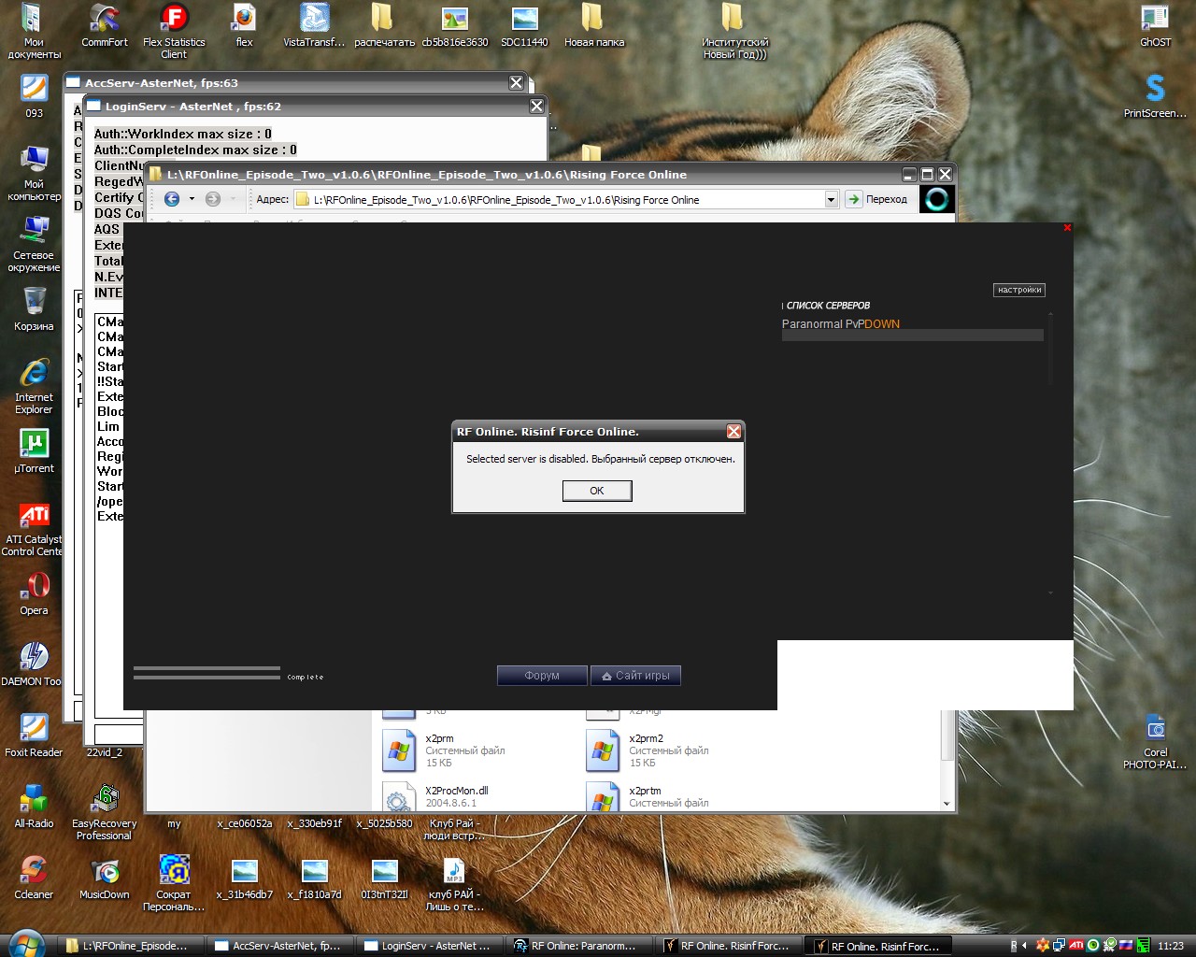Viewport: 1196px width, 957px height.
Task: Click the Explorer scrollbar down arrow
Action: click(947, 804)
